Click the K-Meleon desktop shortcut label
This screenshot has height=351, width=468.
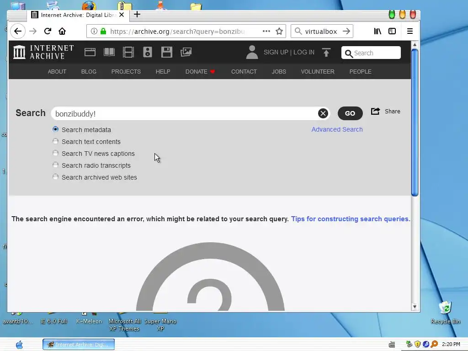pos(89,321)
